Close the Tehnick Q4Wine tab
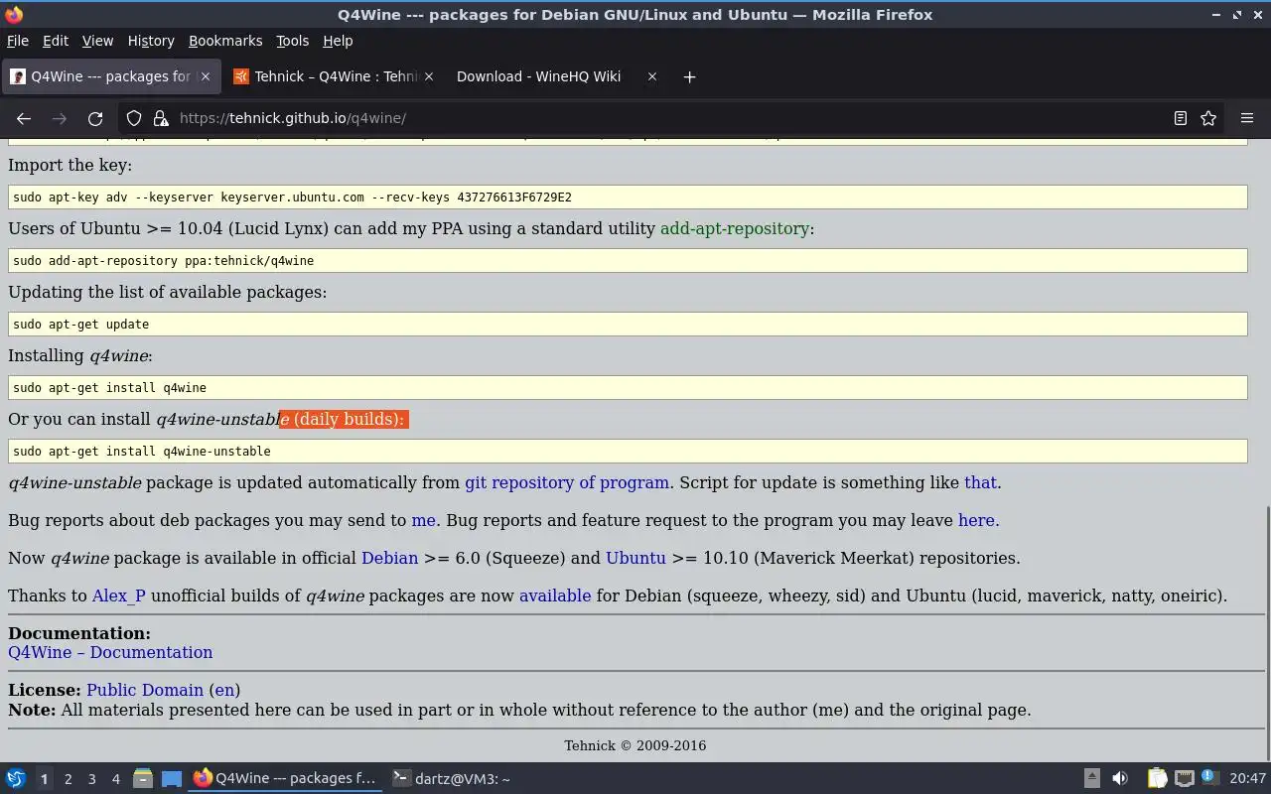Viewport: 1271px width, 794px height. coord(429,76)
